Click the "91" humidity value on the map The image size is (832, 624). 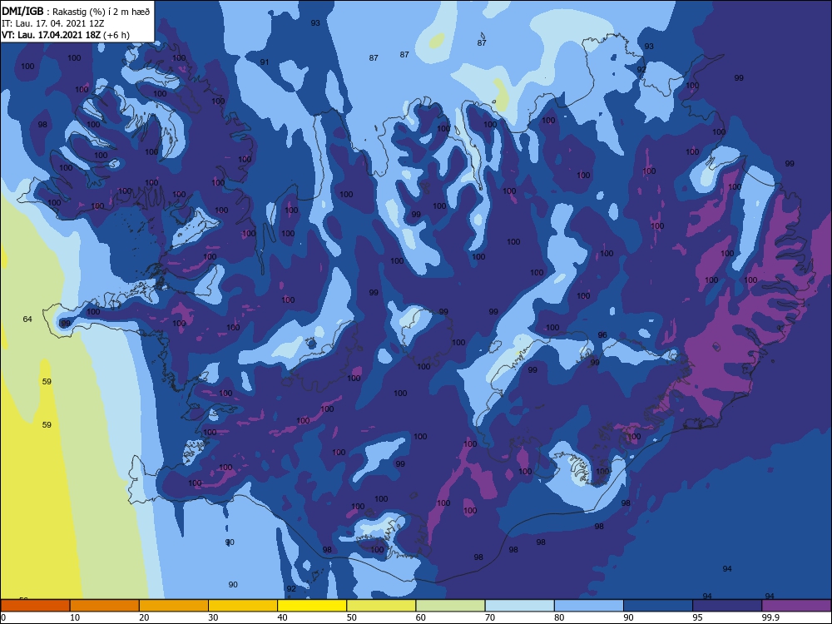(265, 62)
